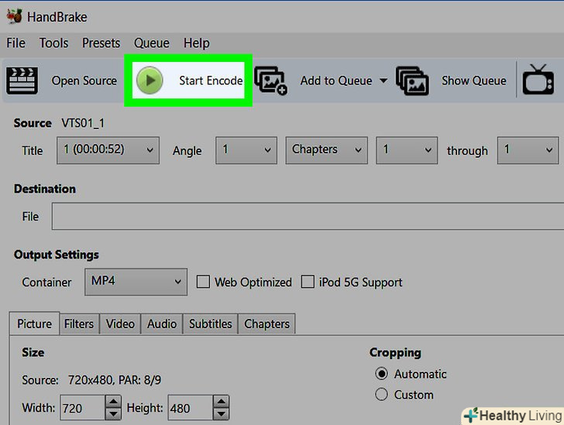Image resolution: width=564 pixels, height=425 pixels.
Task: Click the Show Queue label
Action: pyautogui.click(x=473, y=81)
